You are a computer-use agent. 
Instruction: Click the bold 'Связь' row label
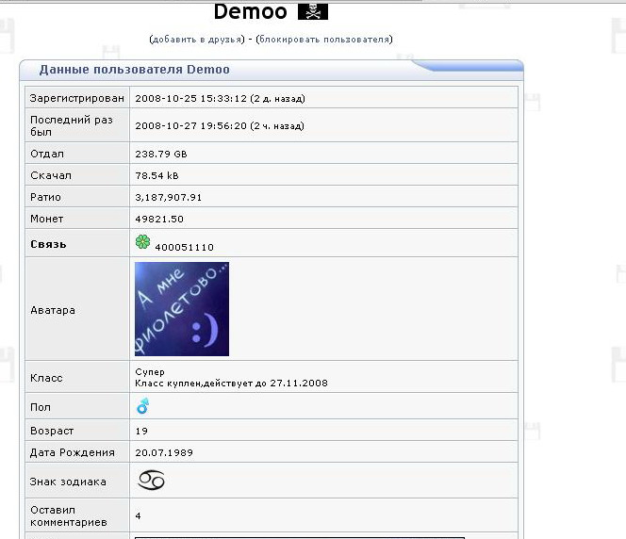click(48, 244)
